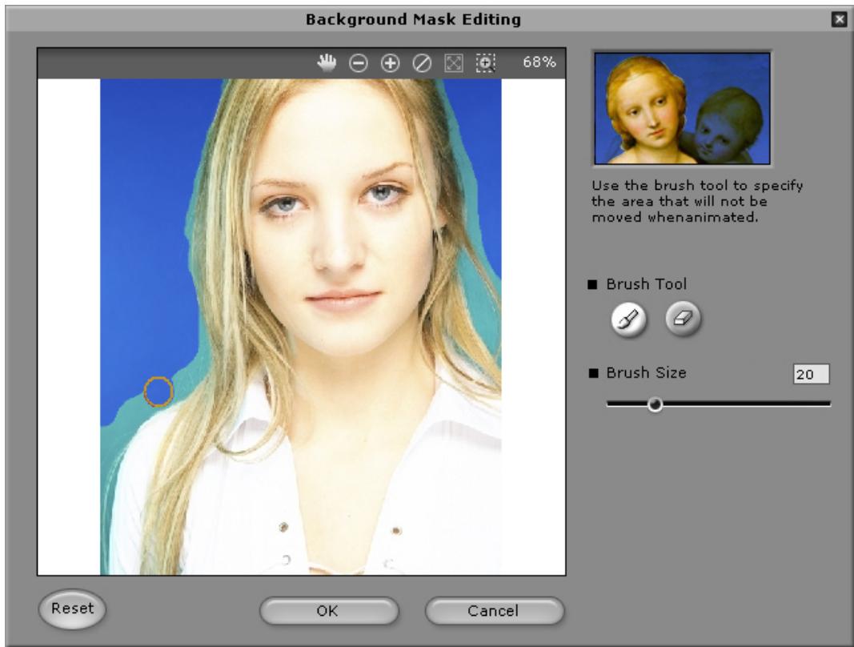Select the hand pan tool

point(327,63)
